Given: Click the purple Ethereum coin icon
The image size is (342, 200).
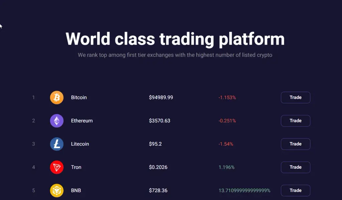Looking at the screenshot, I should pos(57,121).
